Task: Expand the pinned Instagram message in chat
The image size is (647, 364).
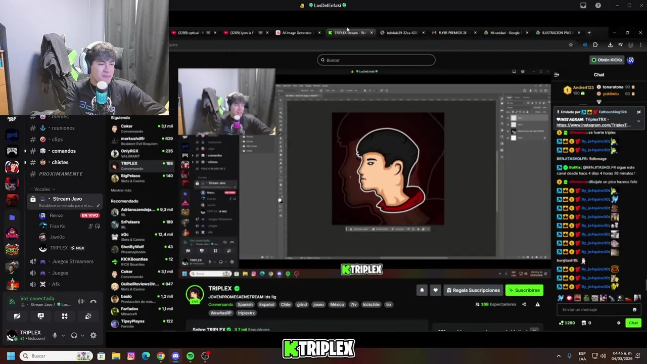Action: click(x=638, y=121)
